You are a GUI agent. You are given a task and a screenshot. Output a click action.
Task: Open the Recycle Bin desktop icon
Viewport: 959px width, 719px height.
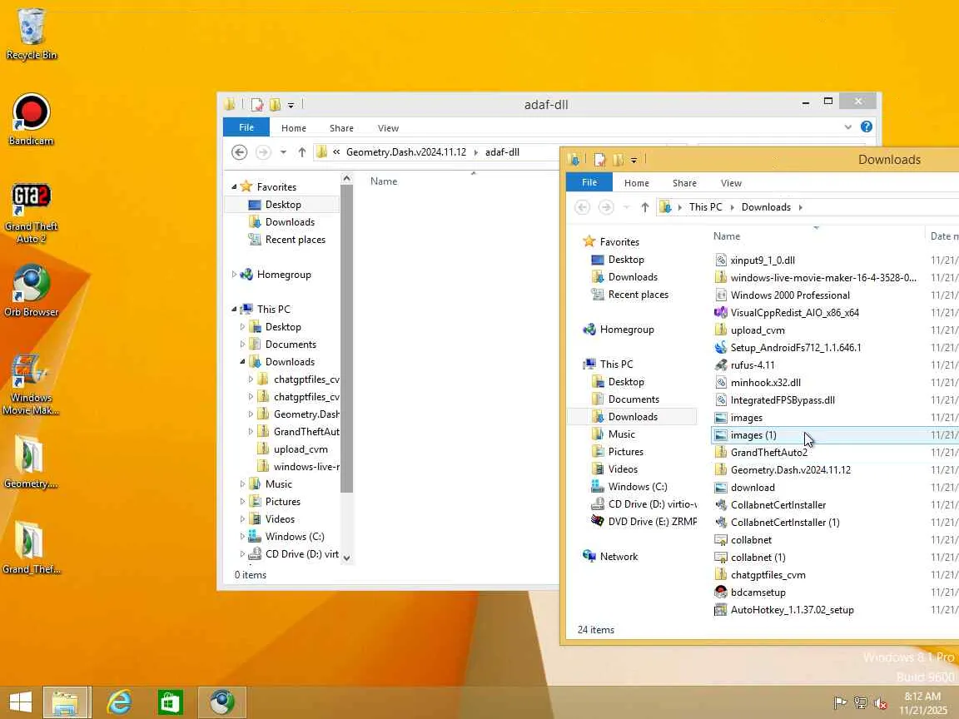tap(31, 34)
